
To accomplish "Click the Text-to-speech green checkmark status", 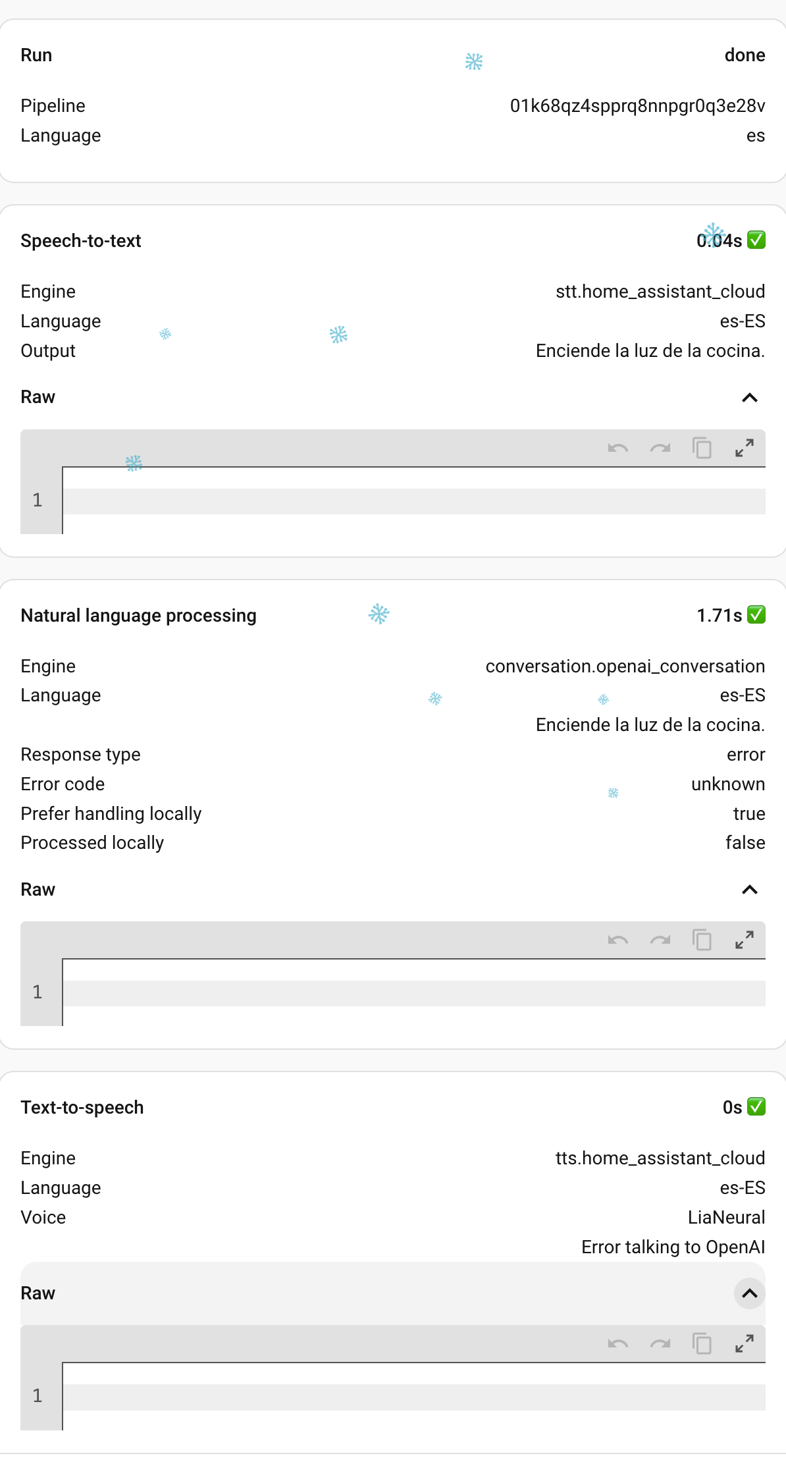I will (756, 1107).
